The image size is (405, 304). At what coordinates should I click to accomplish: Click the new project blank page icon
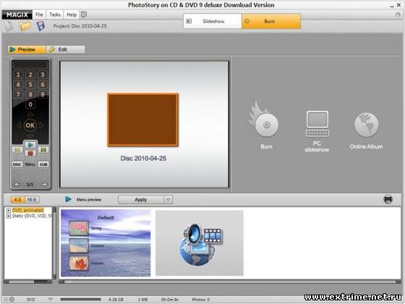(9, 26)
